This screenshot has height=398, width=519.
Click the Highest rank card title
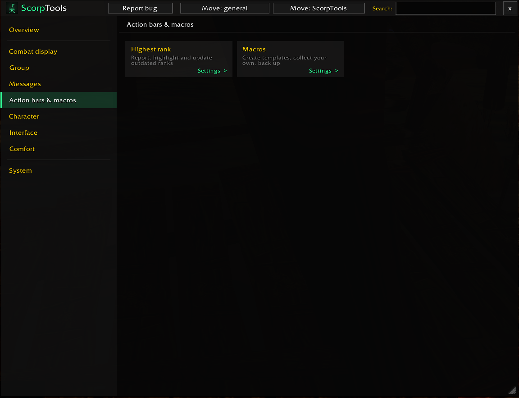point(151,49)
